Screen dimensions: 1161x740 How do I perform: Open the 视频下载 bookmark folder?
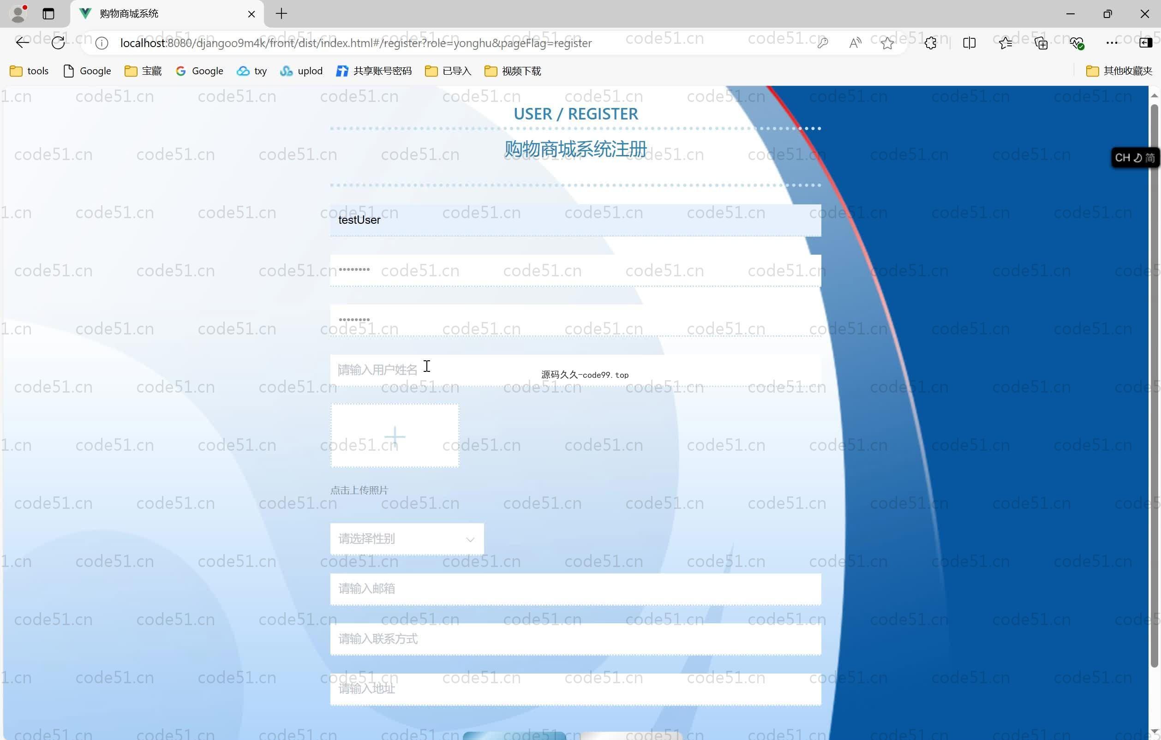tap(513, 71)
